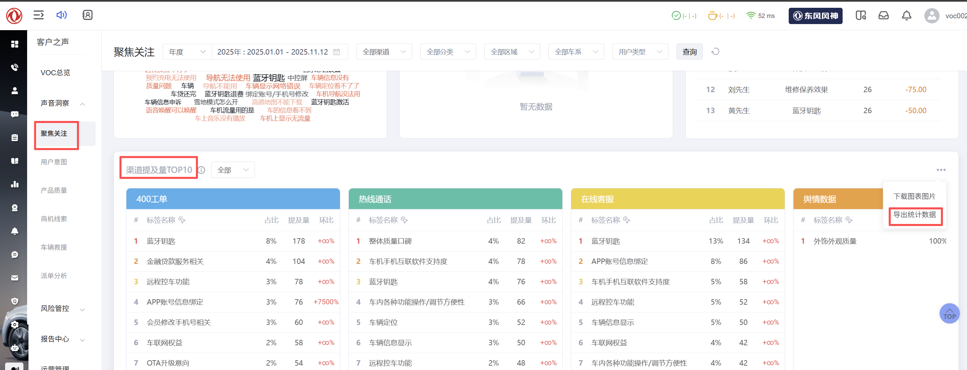Open 用户意图 in the sidebar
Screen dimensions: 967x370
pyautogui.click(x=54, y=162)
